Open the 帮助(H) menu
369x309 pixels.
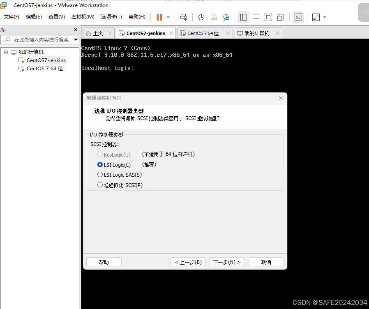pos(137,17)
